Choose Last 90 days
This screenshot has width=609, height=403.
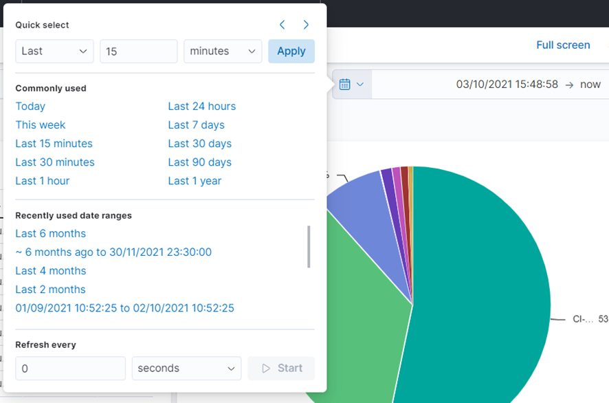coord(199,162)
